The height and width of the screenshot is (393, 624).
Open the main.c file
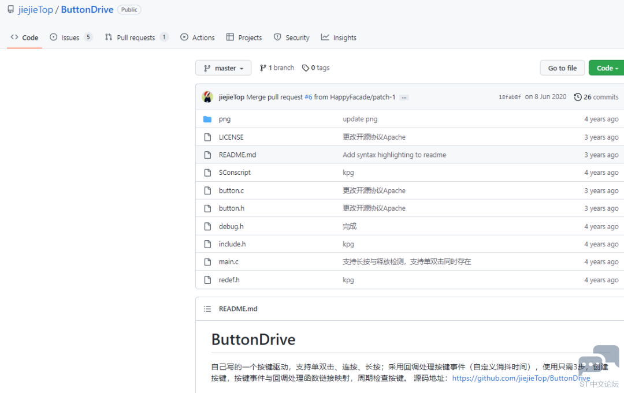click(229, 262)
